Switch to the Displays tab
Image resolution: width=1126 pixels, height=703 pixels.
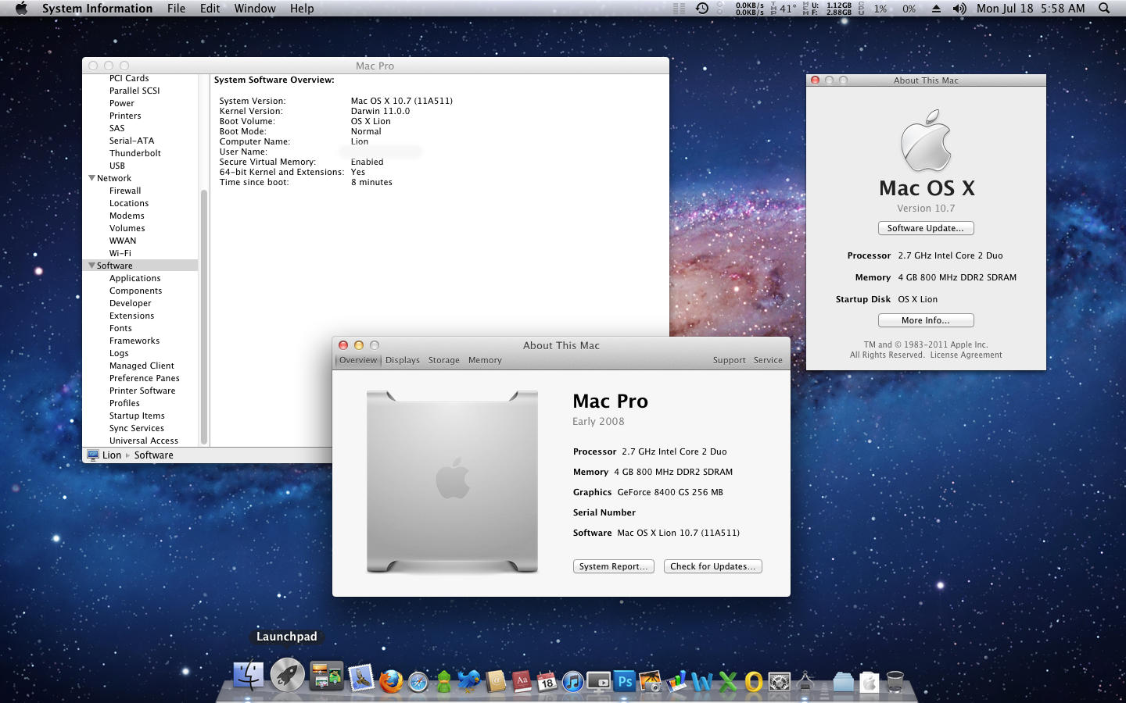point(402,360)
